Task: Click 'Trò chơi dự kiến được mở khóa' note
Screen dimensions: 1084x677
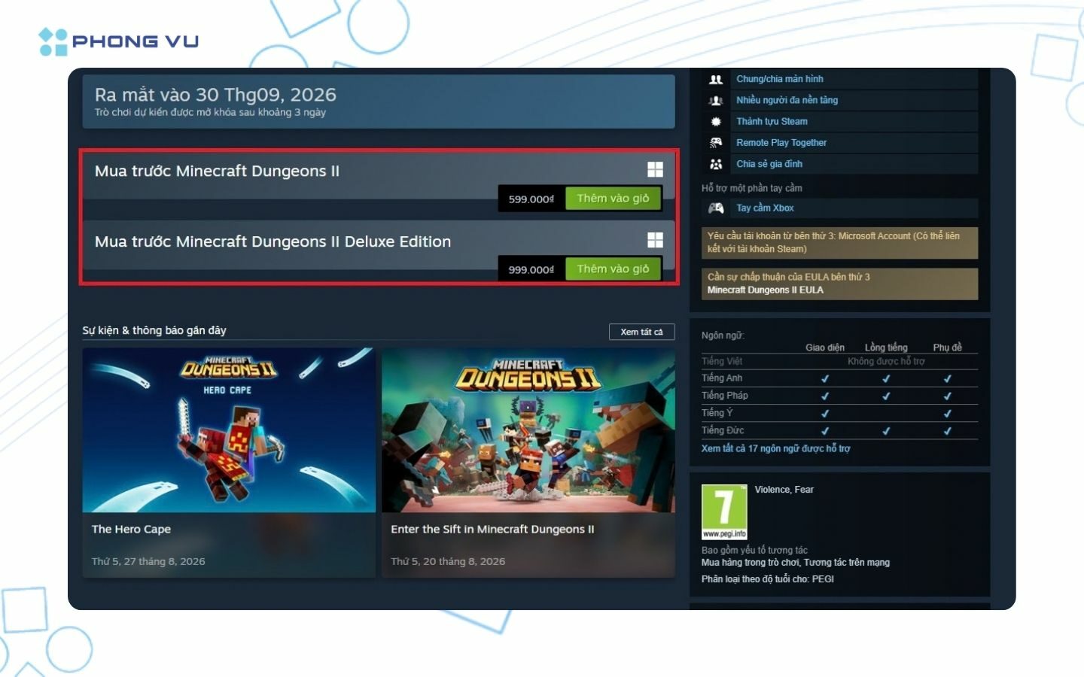Action: (210, 112)
